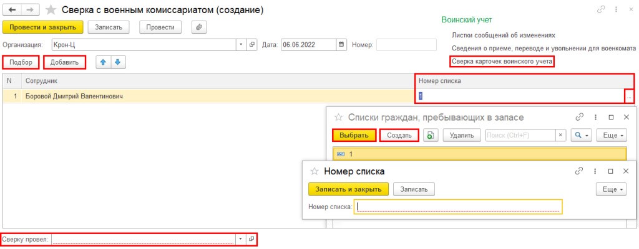Open the Еще menu in Номер списка dialog
This screenshot has height=249, width=639.
point(611,189)
